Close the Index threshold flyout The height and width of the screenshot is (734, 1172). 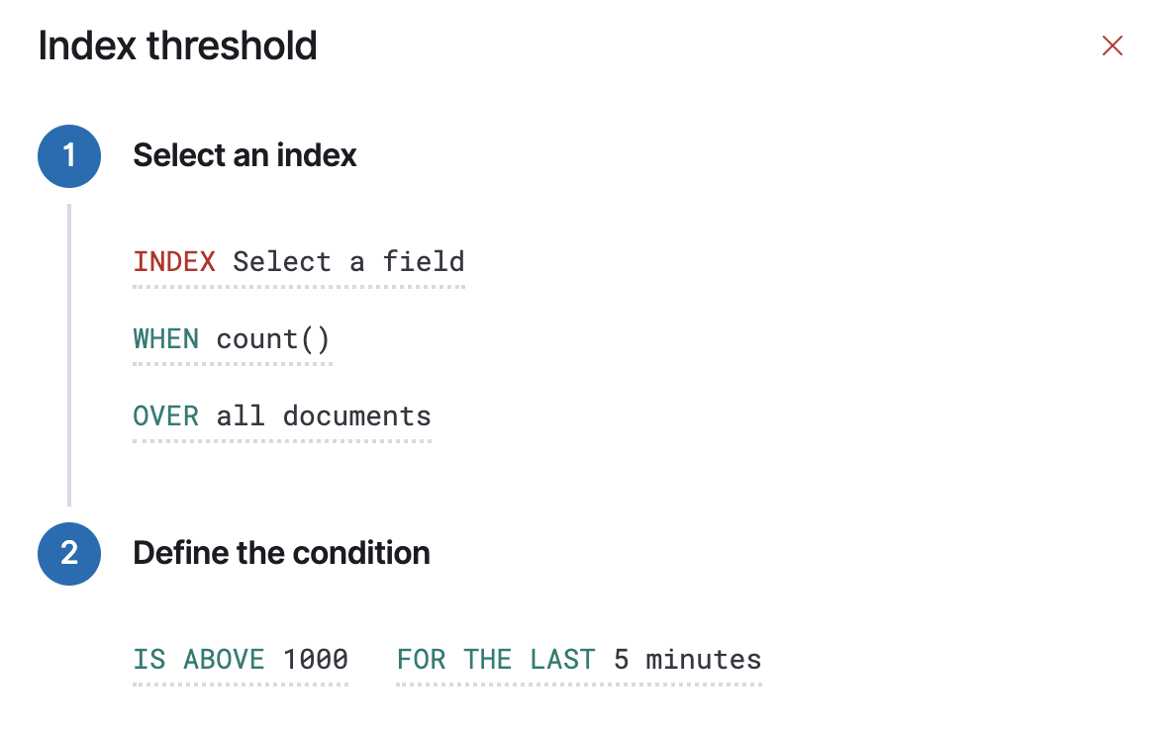[1112, 46]
